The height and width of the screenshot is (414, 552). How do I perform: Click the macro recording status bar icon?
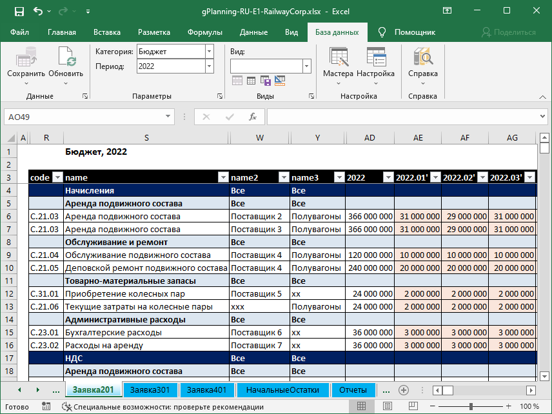(x=46, y=406)
